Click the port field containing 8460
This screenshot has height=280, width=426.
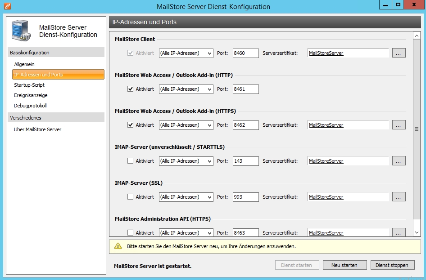[245, 53]
